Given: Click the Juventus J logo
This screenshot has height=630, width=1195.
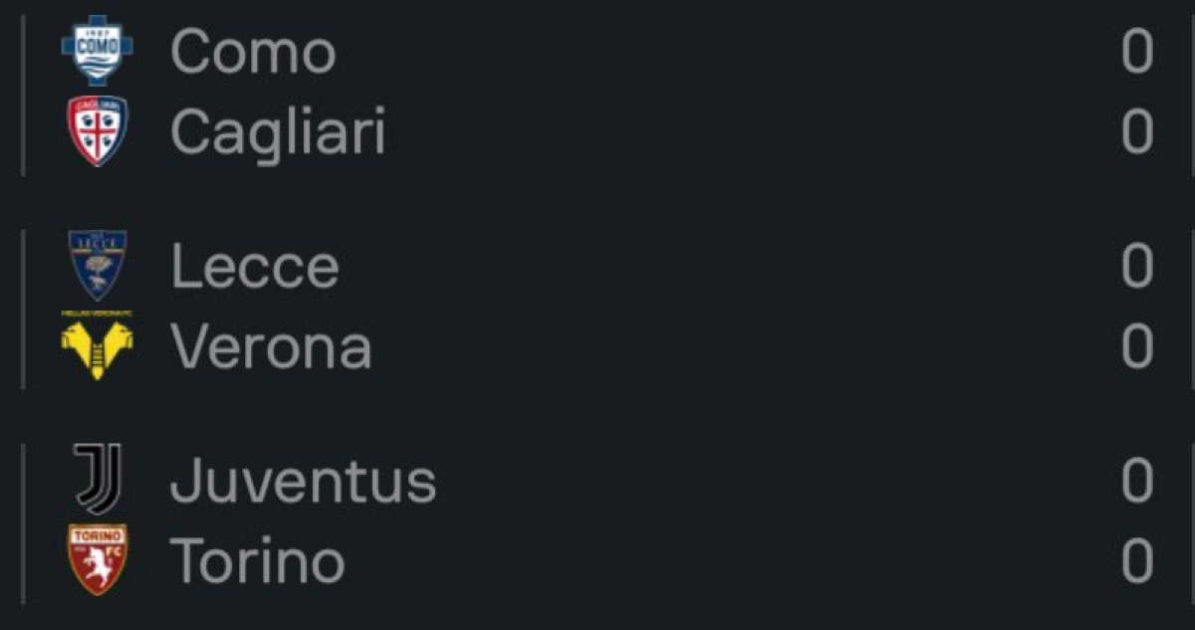Looking at the screenshot, I should tap(97, 480).
